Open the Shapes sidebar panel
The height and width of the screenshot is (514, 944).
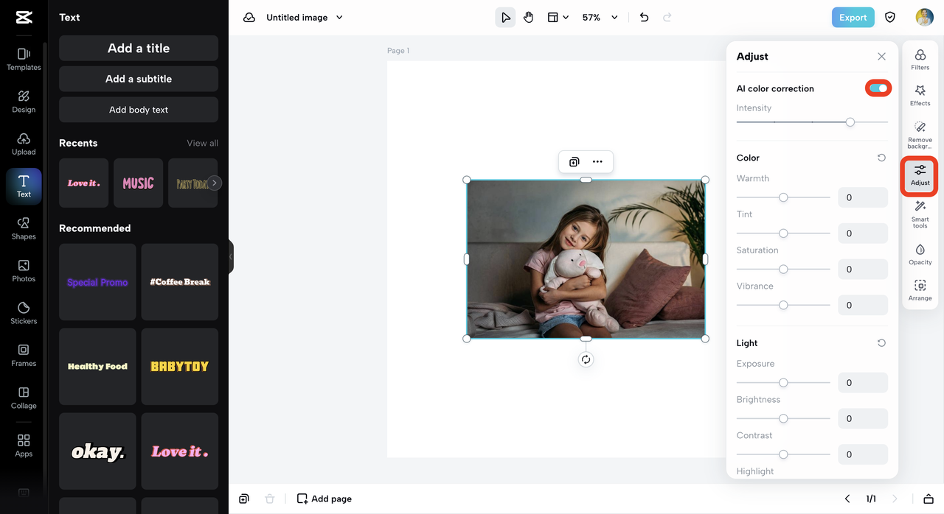24,228
